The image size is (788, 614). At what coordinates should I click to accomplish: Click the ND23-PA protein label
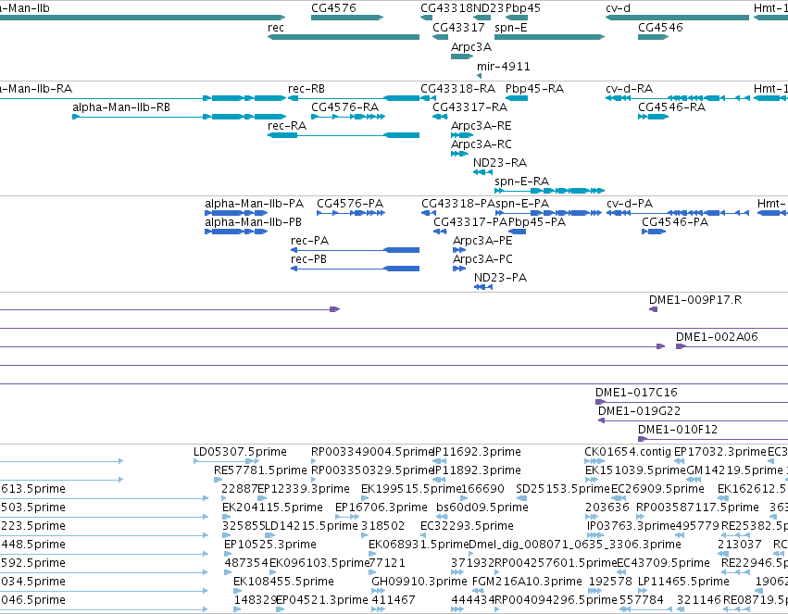coord(501,279)
